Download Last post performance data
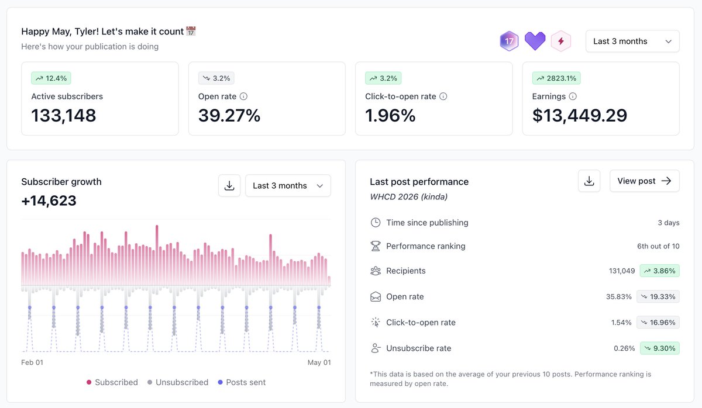This screenshot has width=702, height=408. click(x=589, y=181)
